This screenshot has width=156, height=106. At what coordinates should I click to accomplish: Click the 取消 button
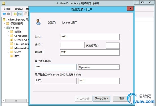click(x=122, y=99)
